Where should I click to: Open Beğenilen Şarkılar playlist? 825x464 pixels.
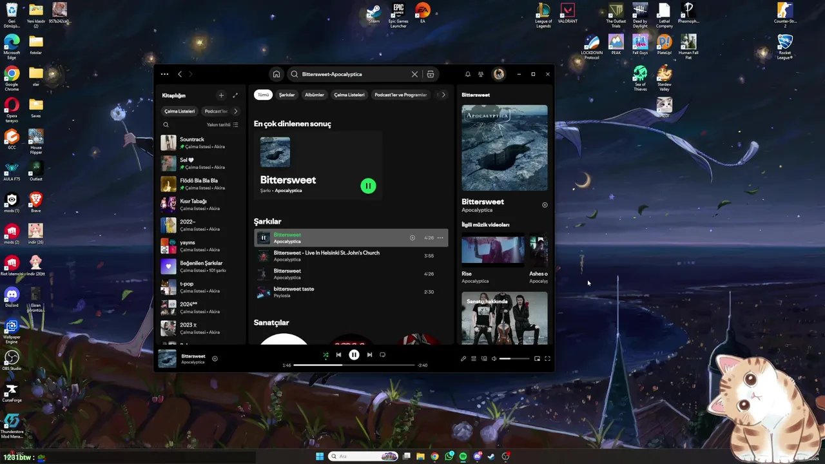pyautogui.click(x=200, y=266)
